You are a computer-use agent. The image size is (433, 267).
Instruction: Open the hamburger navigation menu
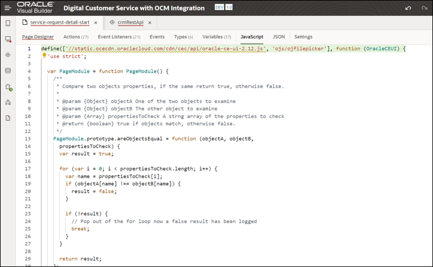(8, 8)
